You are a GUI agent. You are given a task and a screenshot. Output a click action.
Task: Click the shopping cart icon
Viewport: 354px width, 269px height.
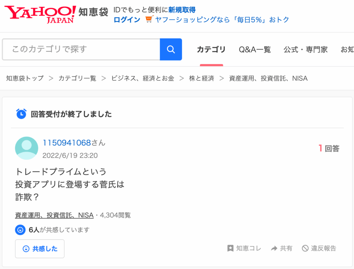(x=149, y=20)
